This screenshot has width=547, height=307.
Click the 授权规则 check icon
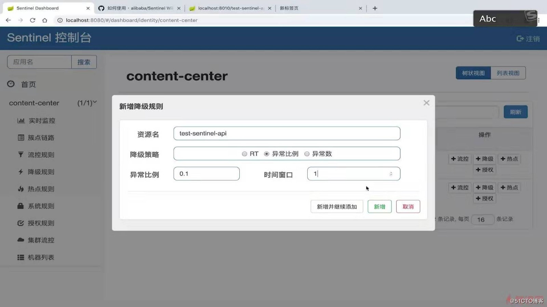21,223
